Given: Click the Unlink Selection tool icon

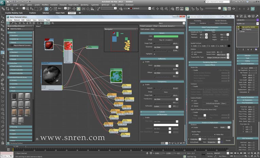Looking at the screenshot, I should [7, 8].
